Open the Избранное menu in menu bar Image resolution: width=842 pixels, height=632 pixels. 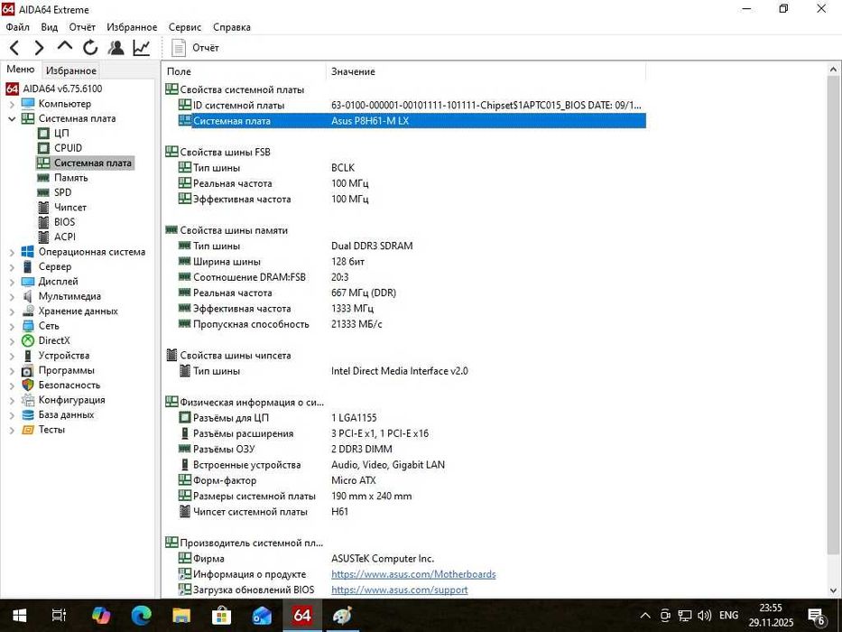coord(132,27)
